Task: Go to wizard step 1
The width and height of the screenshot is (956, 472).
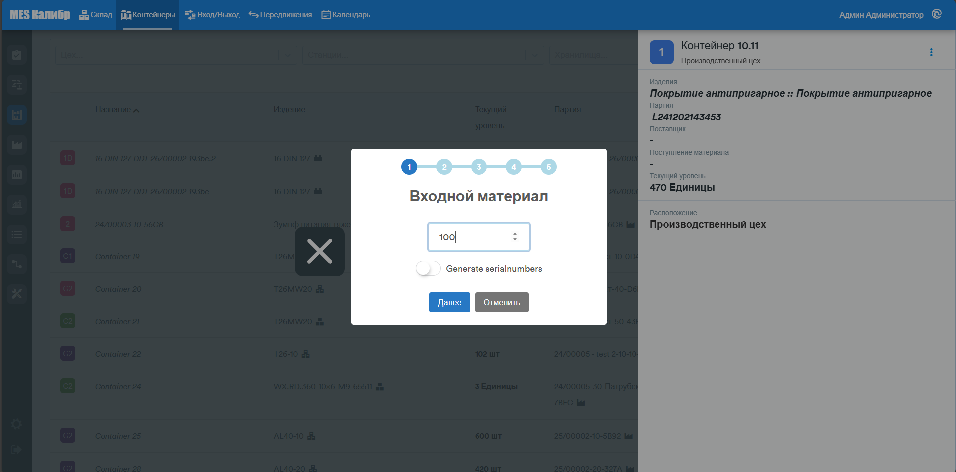Action: pyautogui.click(x=409, y=167)
